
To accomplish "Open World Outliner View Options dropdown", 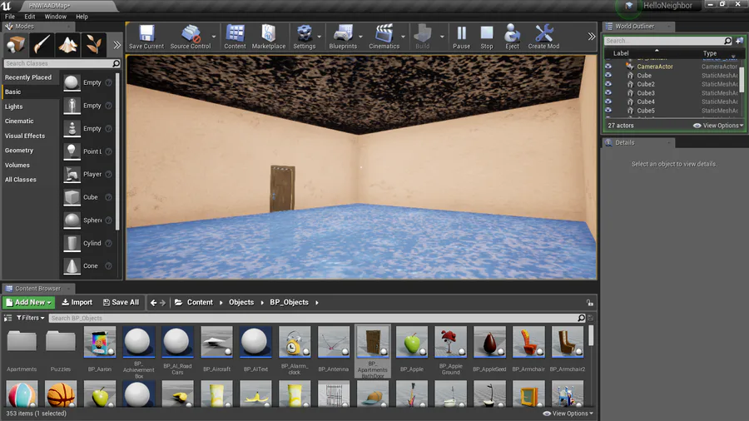I will 718,126.
